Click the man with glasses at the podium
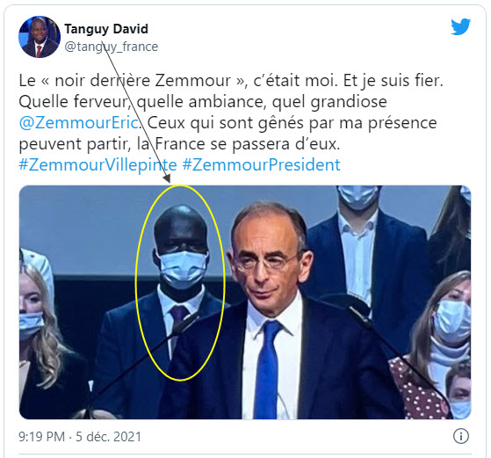491x458 pixels. (276, 314)
